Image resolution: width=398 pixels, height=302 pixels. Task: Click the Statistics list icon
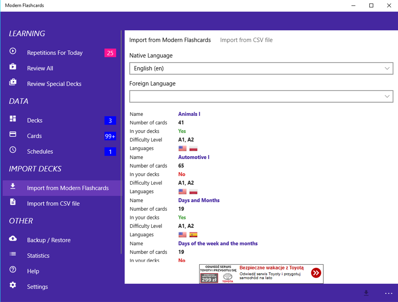pos(12,255)
